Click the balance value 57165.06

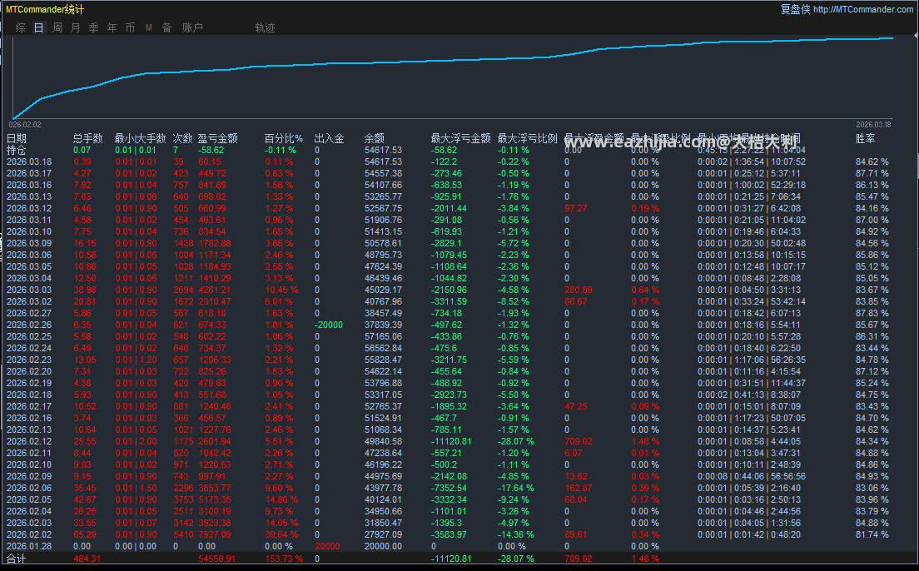pyautogui.click(x=383, y=336)
